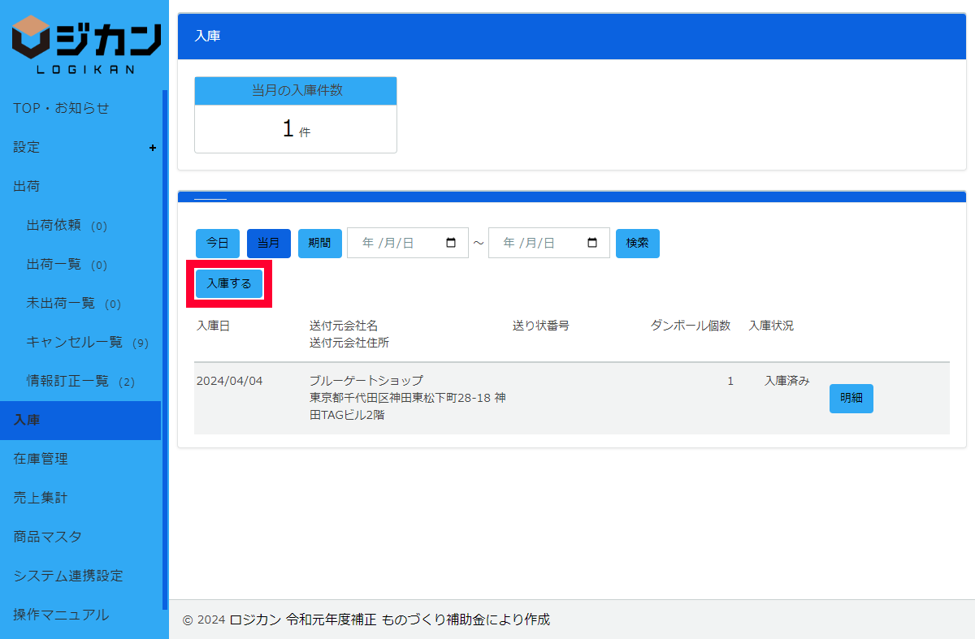
Task: Open calendar picker for start date
Action: click(452, 243)
